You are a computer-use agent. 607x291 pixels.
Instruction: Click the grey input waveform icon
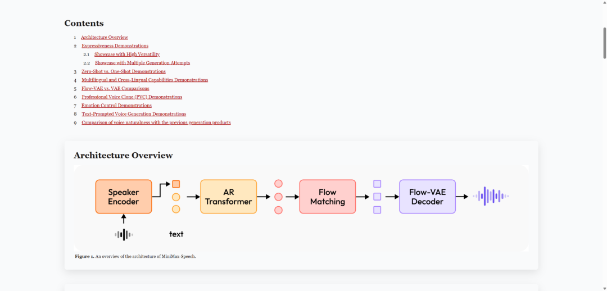click(124, 234)
